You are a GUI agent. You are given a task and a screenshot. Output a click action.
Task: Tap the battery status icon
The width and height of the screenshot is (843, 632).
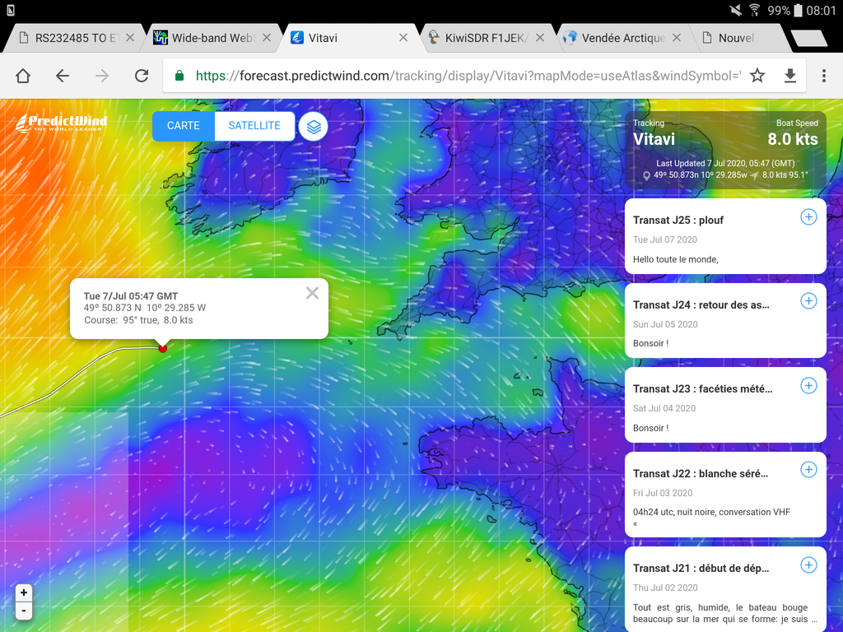[799, 10]
